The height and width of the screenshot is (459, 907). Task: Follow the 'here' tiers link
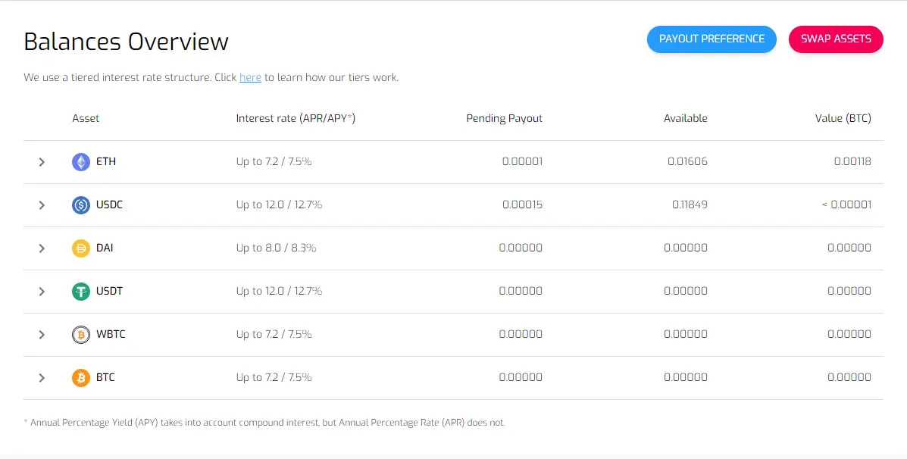tap(251, 77)
